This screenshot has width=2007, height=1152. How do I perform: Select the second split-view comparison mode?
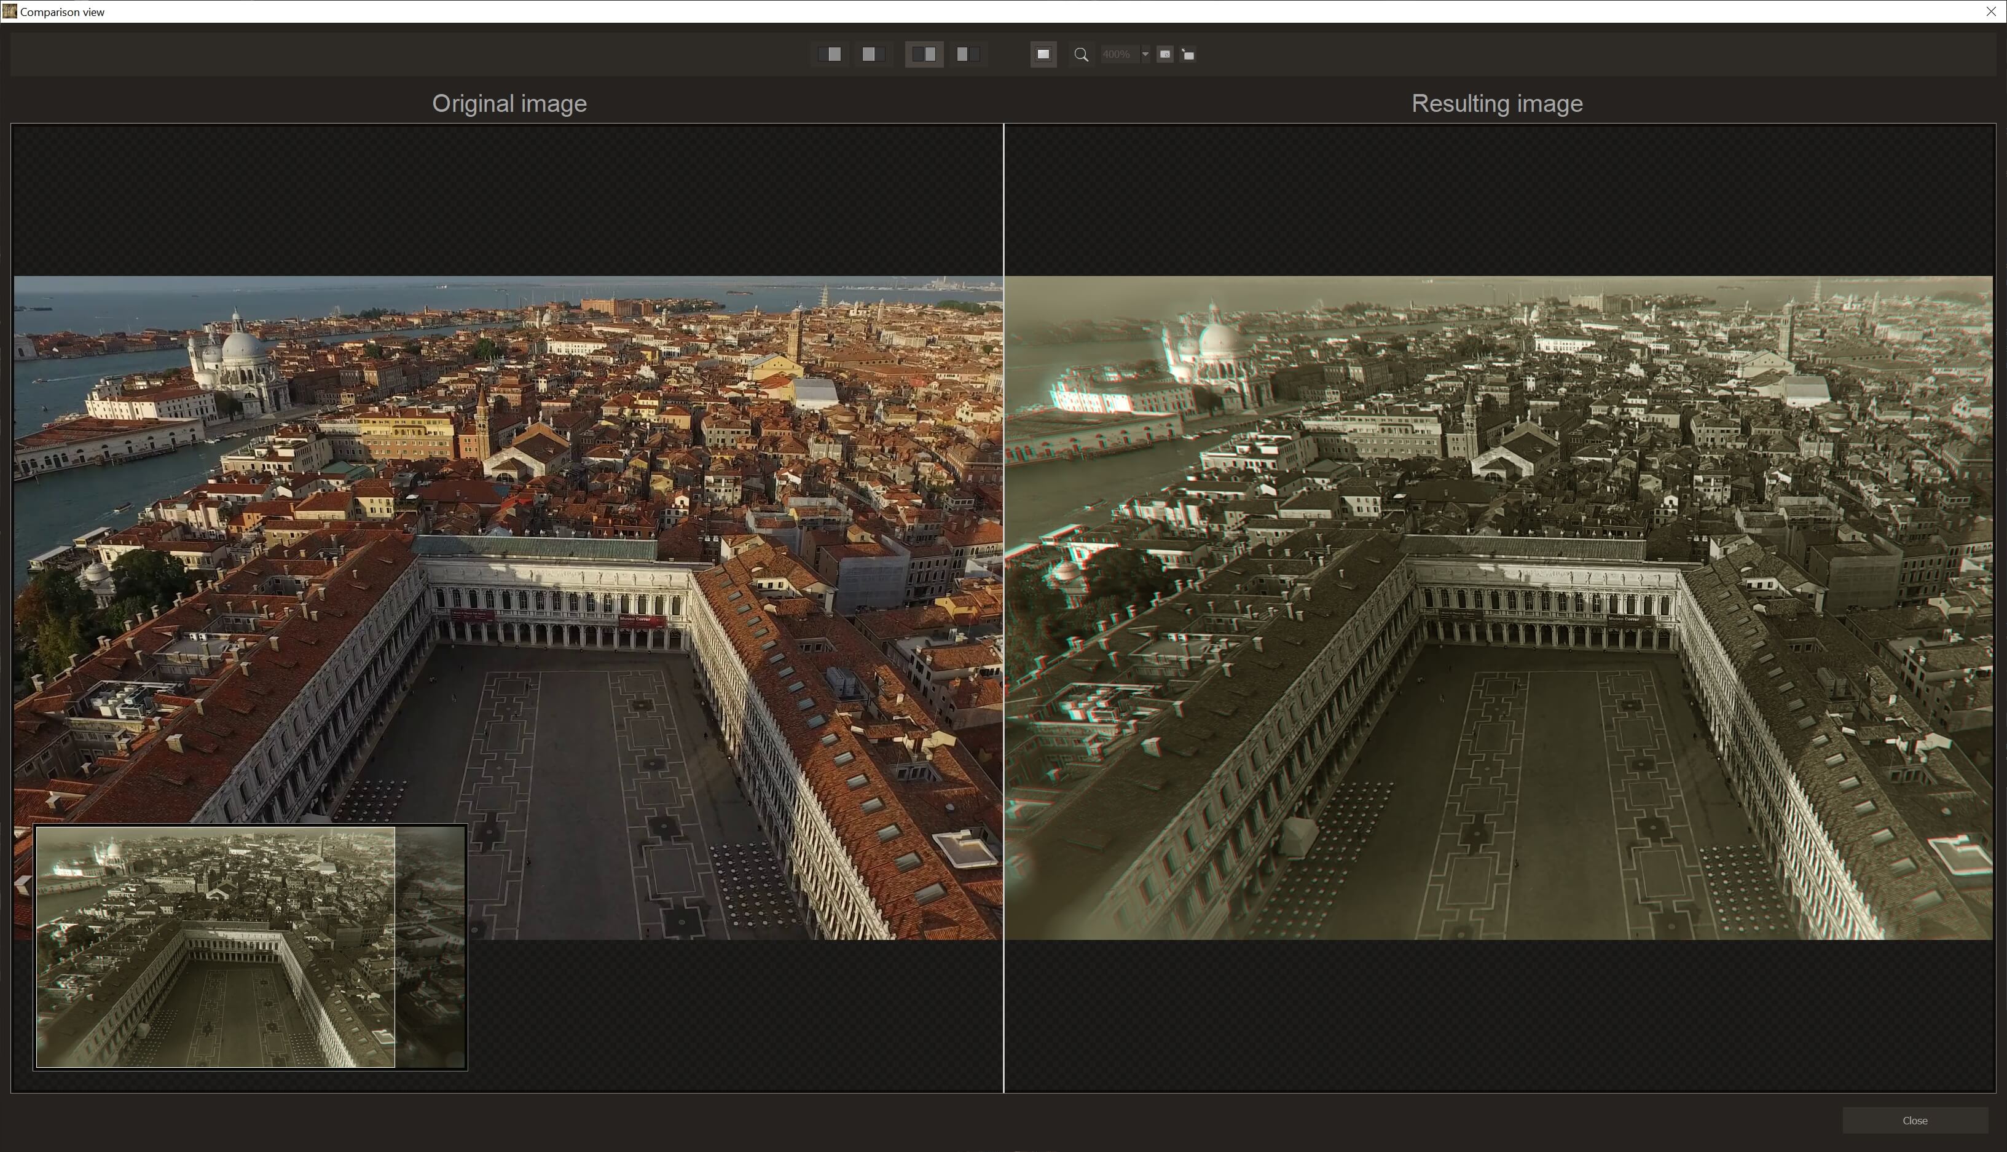[x=873, y=54]
